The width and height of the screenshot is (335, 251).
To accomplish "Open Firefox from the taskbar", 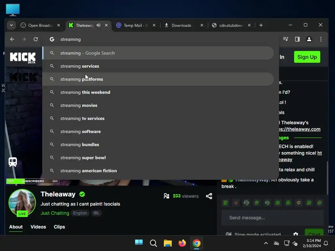I will coord(182,243).
